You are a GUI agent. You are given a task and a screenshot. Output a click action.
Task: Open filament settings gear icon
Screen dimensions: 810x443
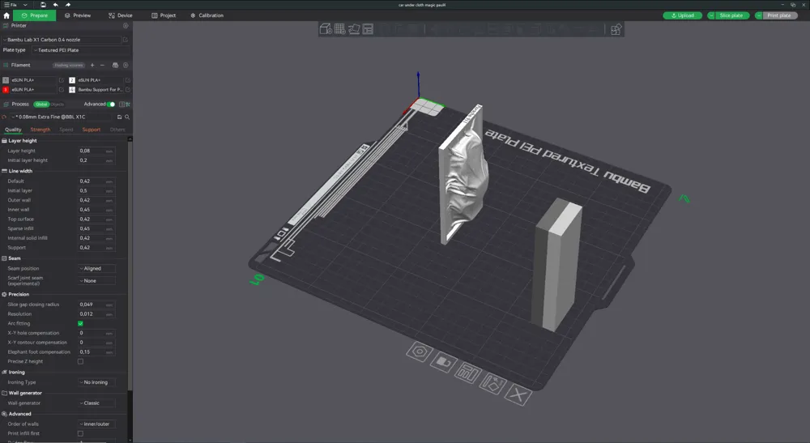[126, 65]
